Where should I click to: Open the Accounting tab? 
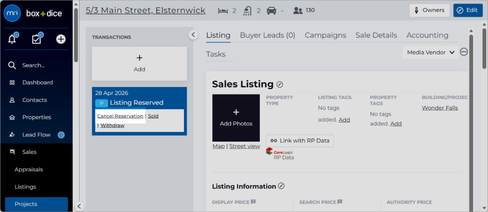427,35
